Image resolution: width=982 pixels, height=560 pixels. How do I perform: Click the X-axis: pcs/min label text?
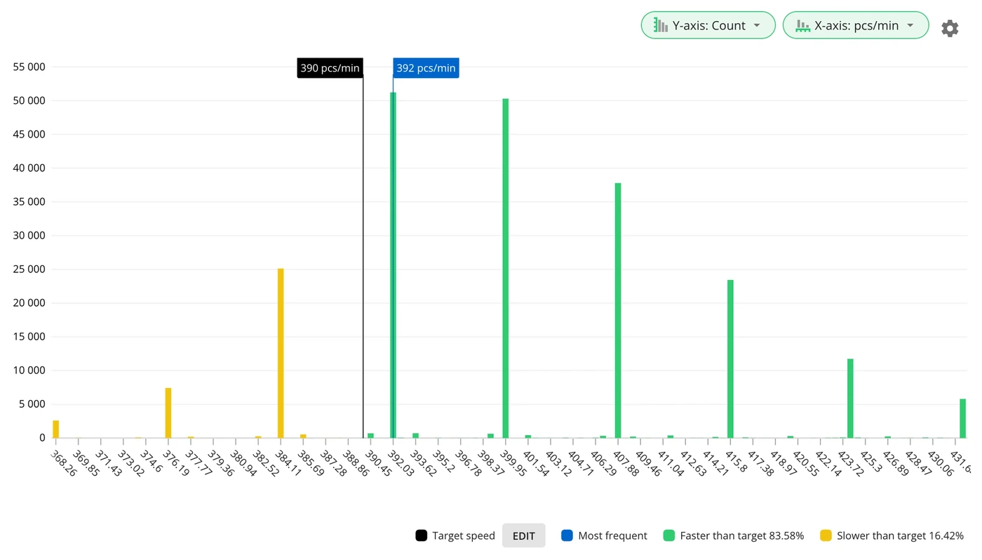pos(856,25)
